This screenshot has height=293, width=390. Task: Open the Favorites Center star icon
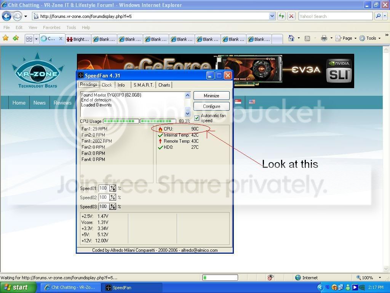(x=5, y=38)
